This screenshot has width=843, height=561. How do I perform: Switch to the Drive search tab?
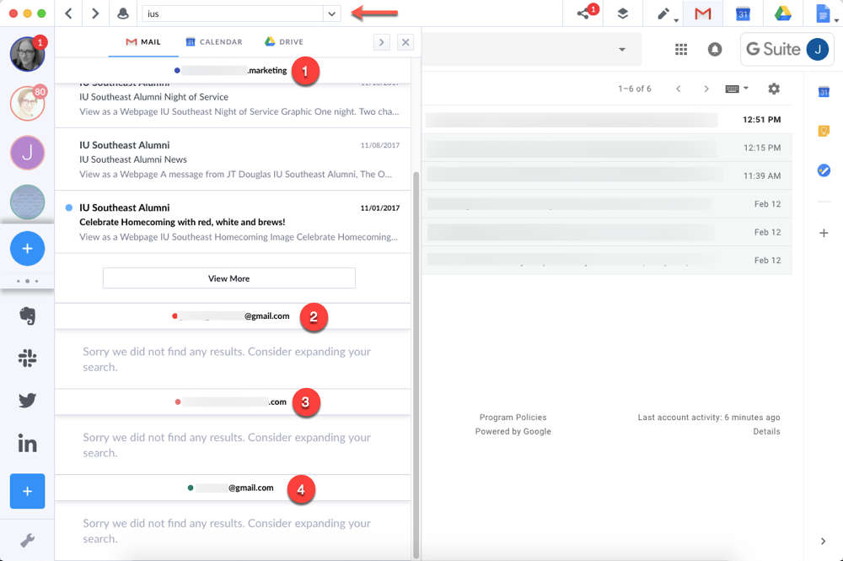(284, 41)
